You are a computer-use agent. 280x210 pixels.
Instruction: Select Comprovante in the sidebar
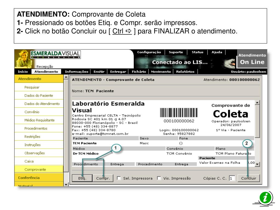click(x=39, y=170)
